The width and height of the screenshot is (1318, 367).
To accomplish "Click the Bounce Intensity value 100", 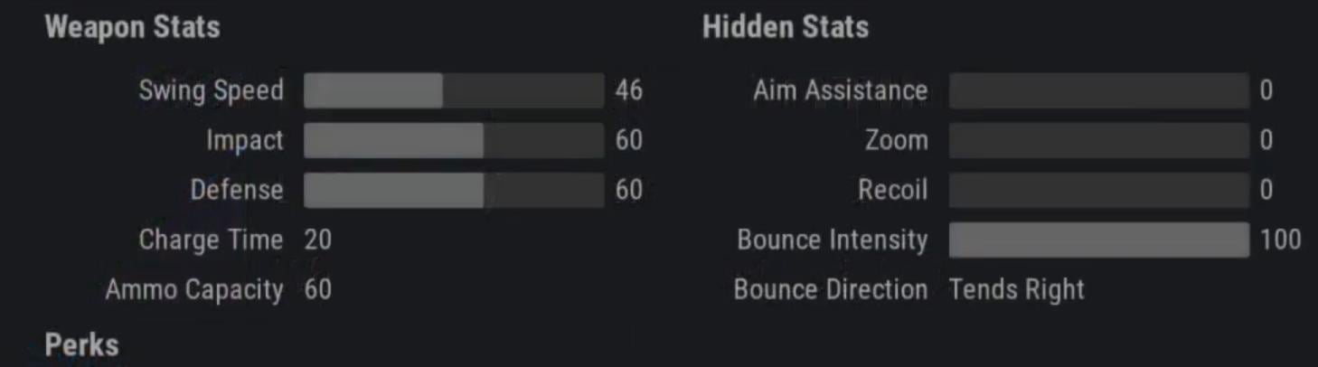I will [x=1279, y=240].
